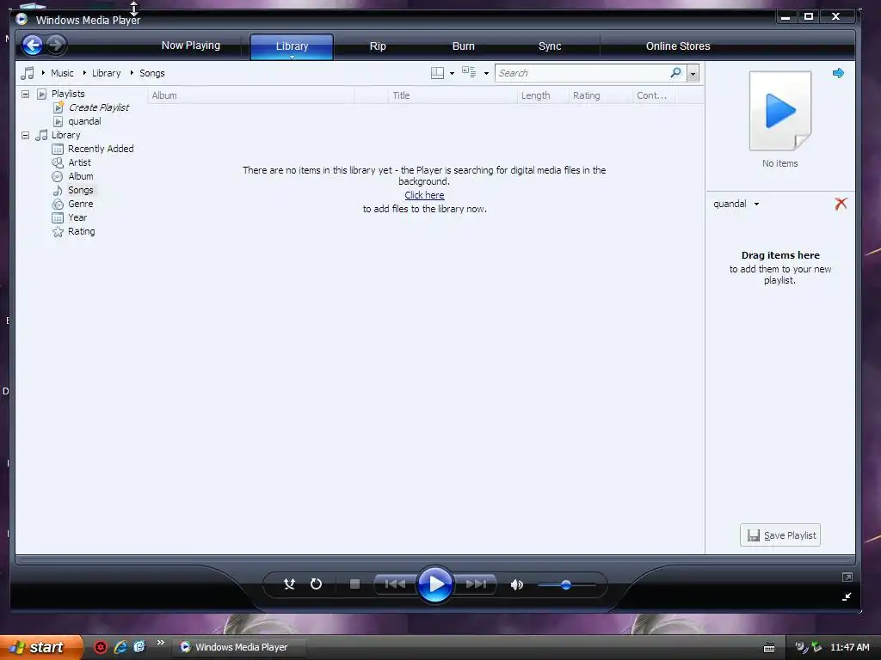Sort by Length column header
Viewport: 881px width, 660px height.
click(543, 95)
